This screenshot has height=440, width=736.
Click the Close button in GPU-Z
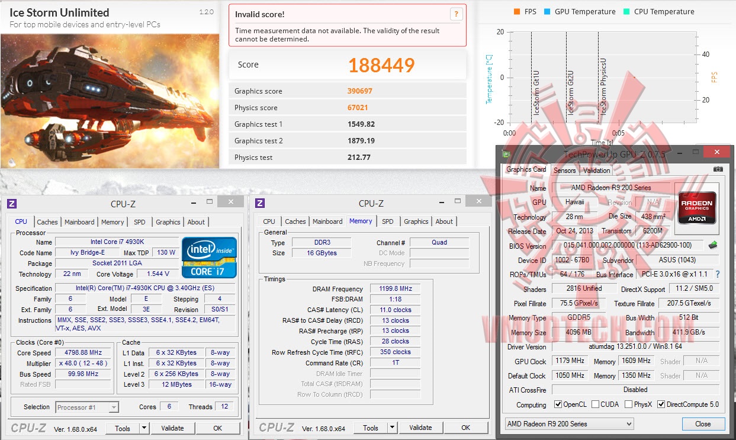click(703, 424)
